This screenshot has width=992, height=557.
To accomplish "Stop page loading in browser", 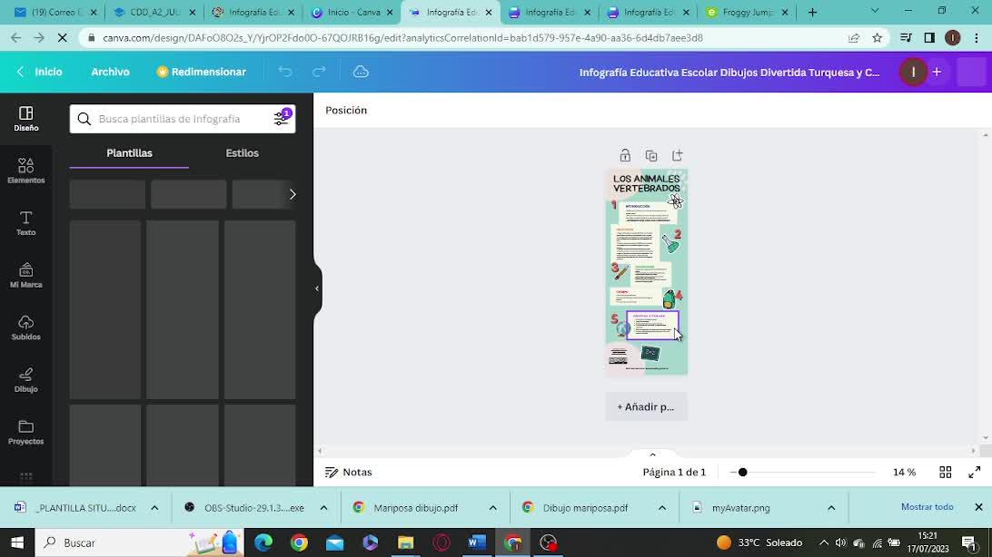I will click(x=62, y=38).
